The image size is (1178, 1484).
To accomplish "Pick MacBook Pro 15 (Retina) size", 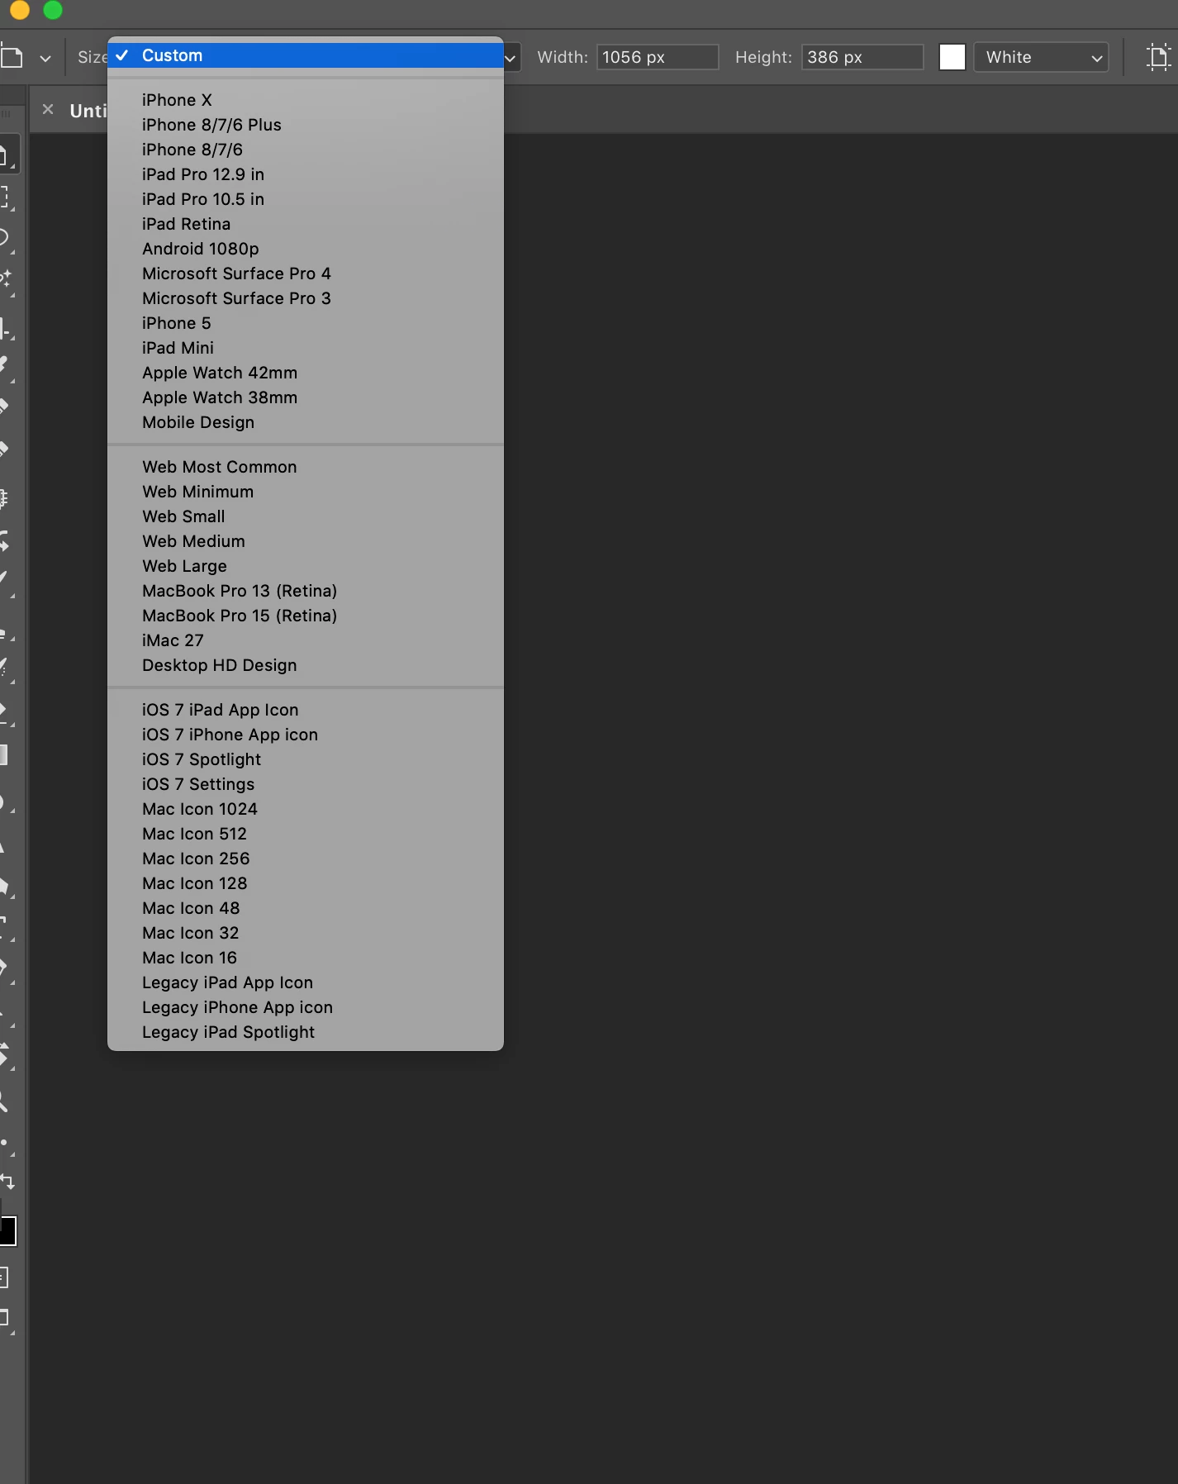I will coord(306,616).
